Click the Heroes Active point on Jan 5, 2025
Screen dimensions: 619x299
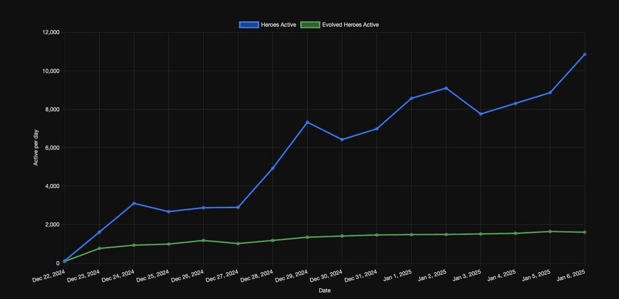550,93
